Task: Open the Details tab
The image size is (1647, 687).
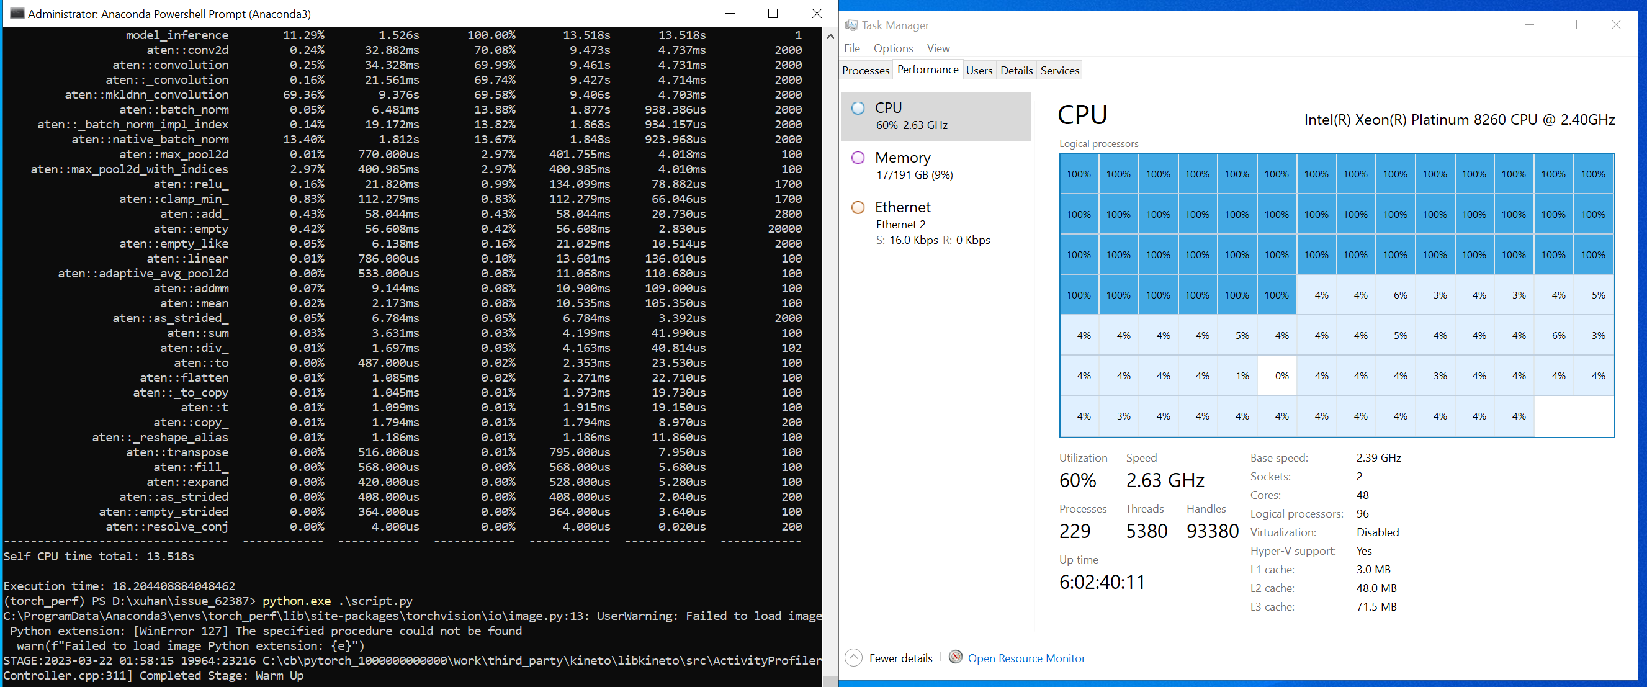Action: point(1016,70)
